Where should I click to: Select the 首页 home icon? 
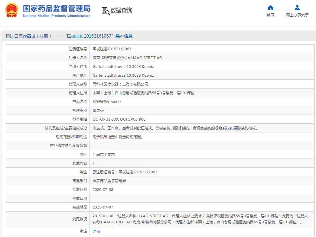270,8
